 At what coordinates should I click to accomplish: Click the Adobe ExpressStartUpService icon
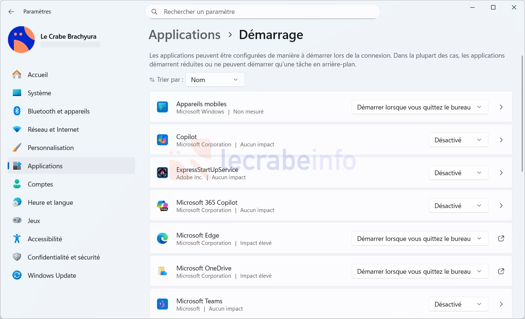point(162,173)
